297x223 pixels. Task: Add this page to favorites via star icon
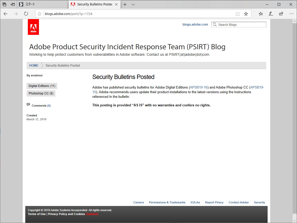tap(246, 14)
